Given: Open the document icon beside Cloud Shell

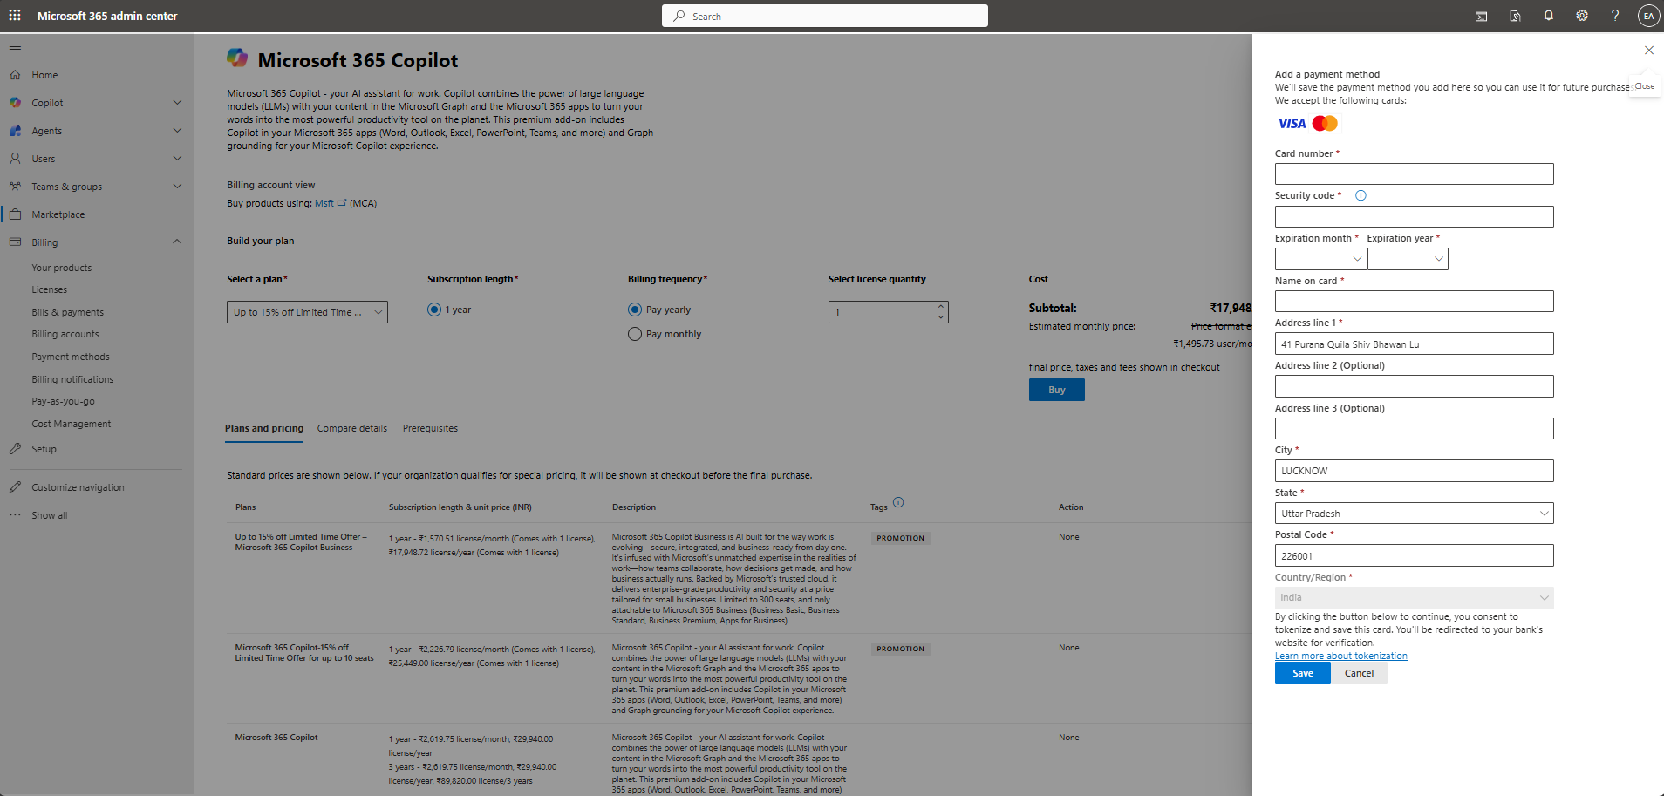Looking at the screenshot, I should point(1515,16).
